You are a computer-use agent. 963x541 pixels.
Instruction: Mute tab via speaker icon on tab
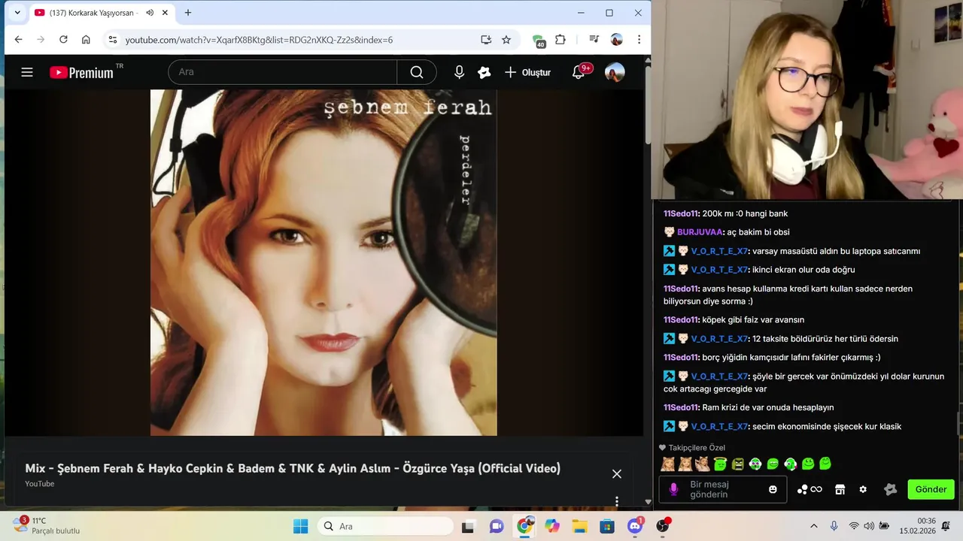(150, 13)
